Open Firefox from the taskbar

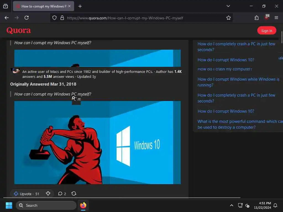83,205
